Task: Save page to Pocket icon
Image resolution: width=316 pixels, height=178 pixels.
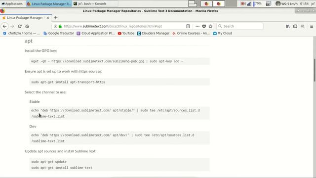Action: pyautogui.click(x=204, y=26)
